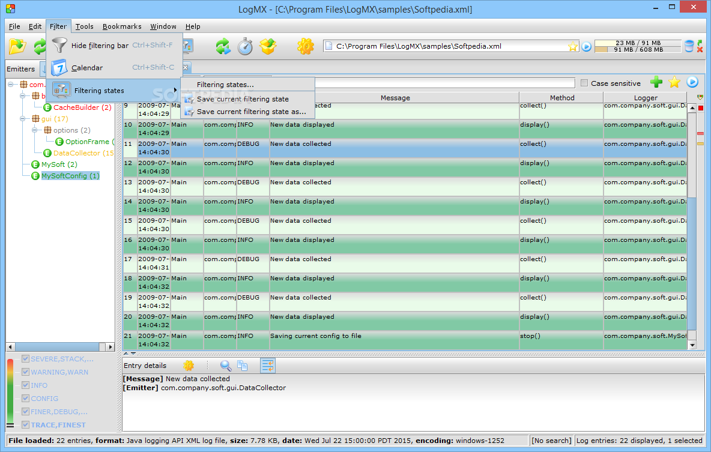The width and height of the screenshot is (711, 452).
Task: Select MySoft (2) emitter
Action: (59, 164)
